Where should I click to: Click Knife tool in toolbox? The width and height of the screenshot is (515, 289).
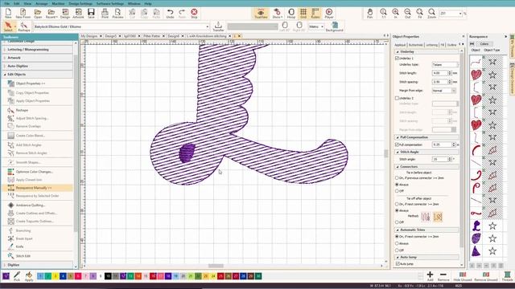[19, 246]
